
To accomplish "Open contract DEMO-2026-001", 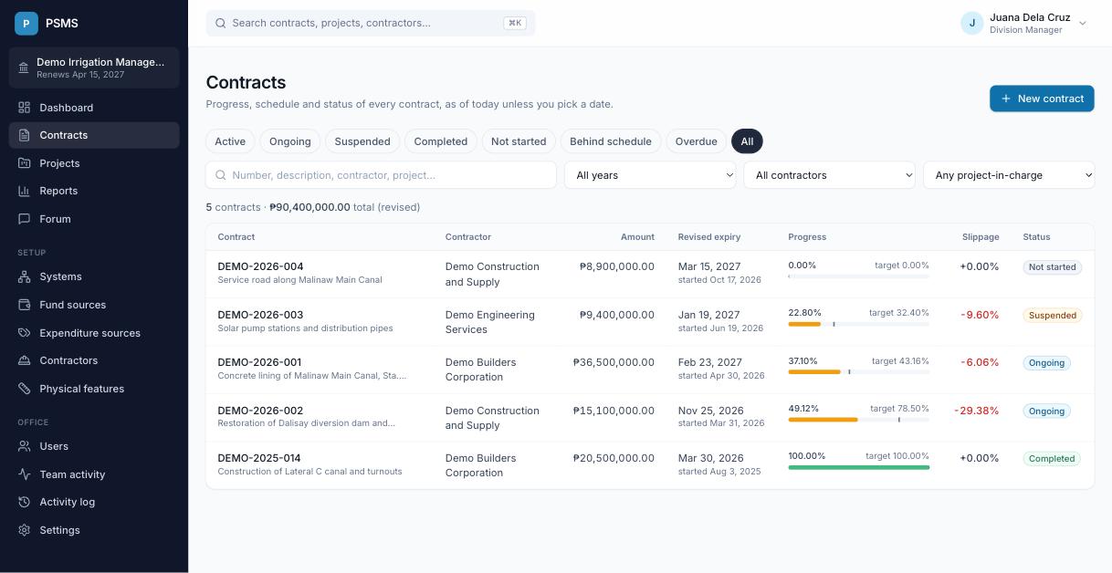I will click(259, 362).
